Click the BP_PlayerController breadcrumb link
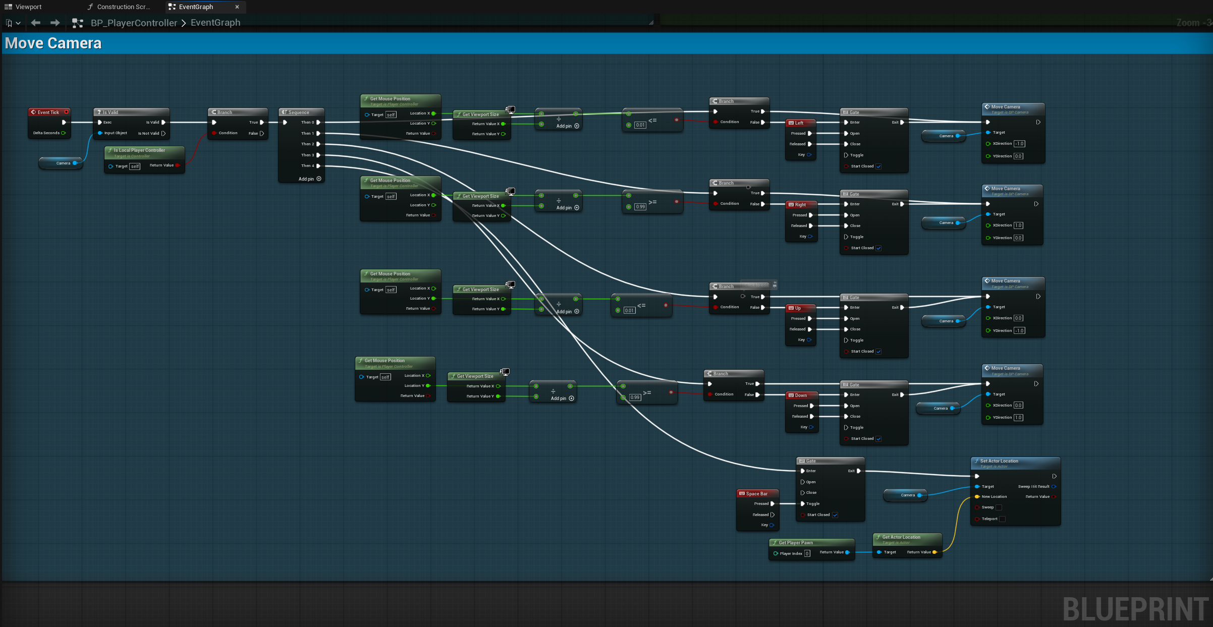 pos(134,23)
